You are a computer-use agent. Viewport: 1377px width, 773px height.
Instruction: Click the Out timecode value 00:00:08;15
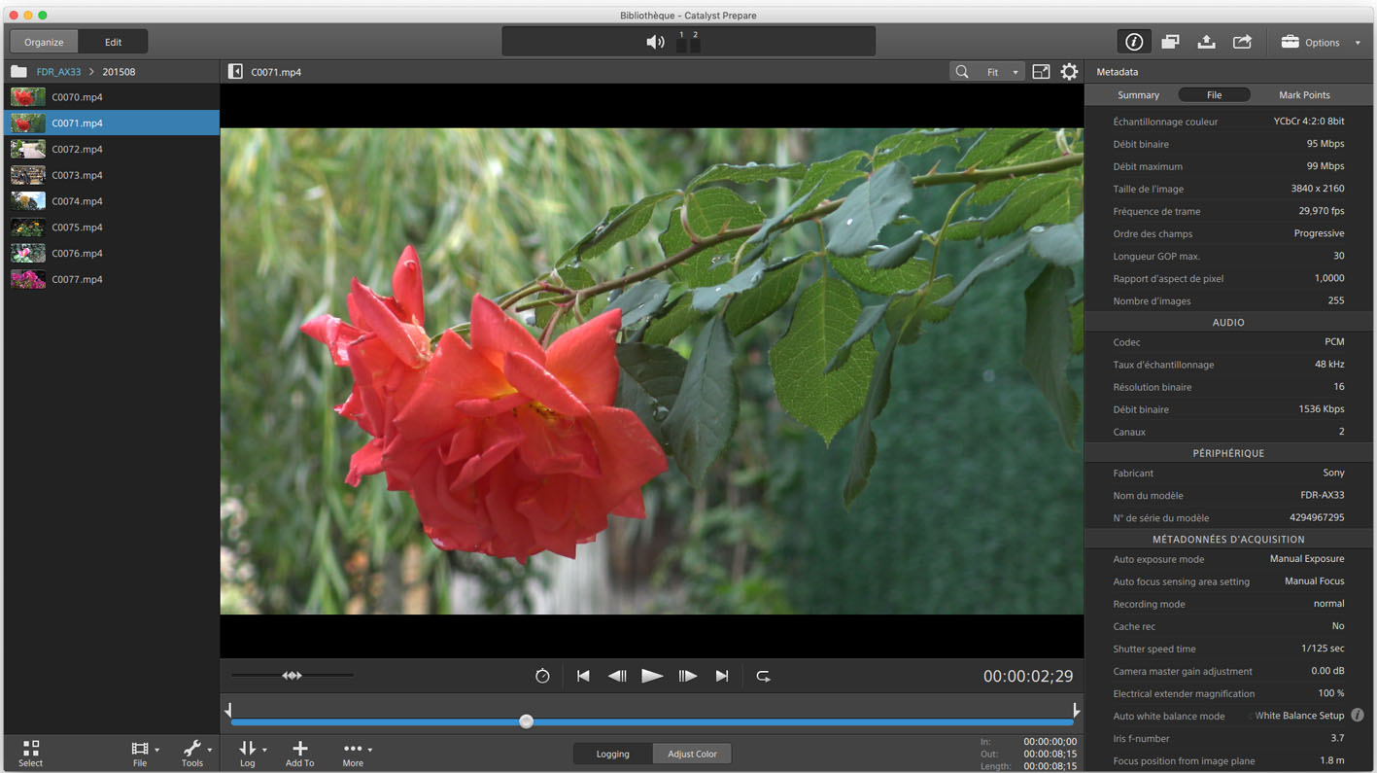1050,754
